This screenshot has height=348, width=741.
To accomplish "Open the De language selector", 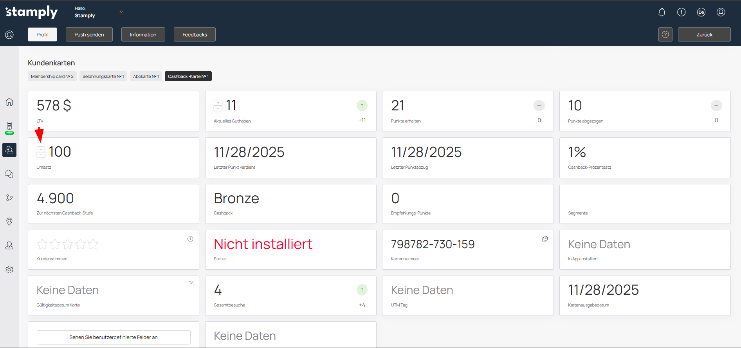I will coord(701,12).
